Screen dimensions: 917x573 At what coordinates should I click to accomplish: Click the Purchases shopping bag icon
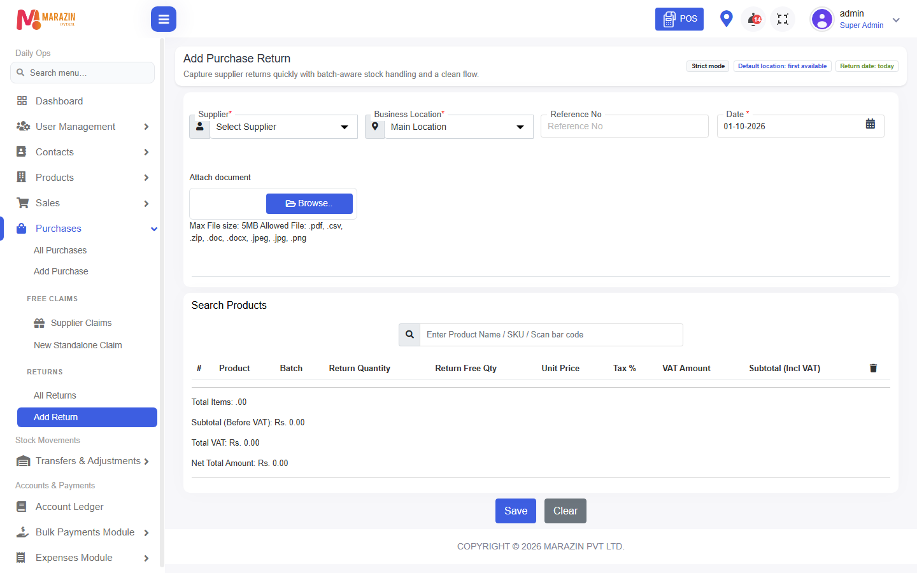point(22,228)
